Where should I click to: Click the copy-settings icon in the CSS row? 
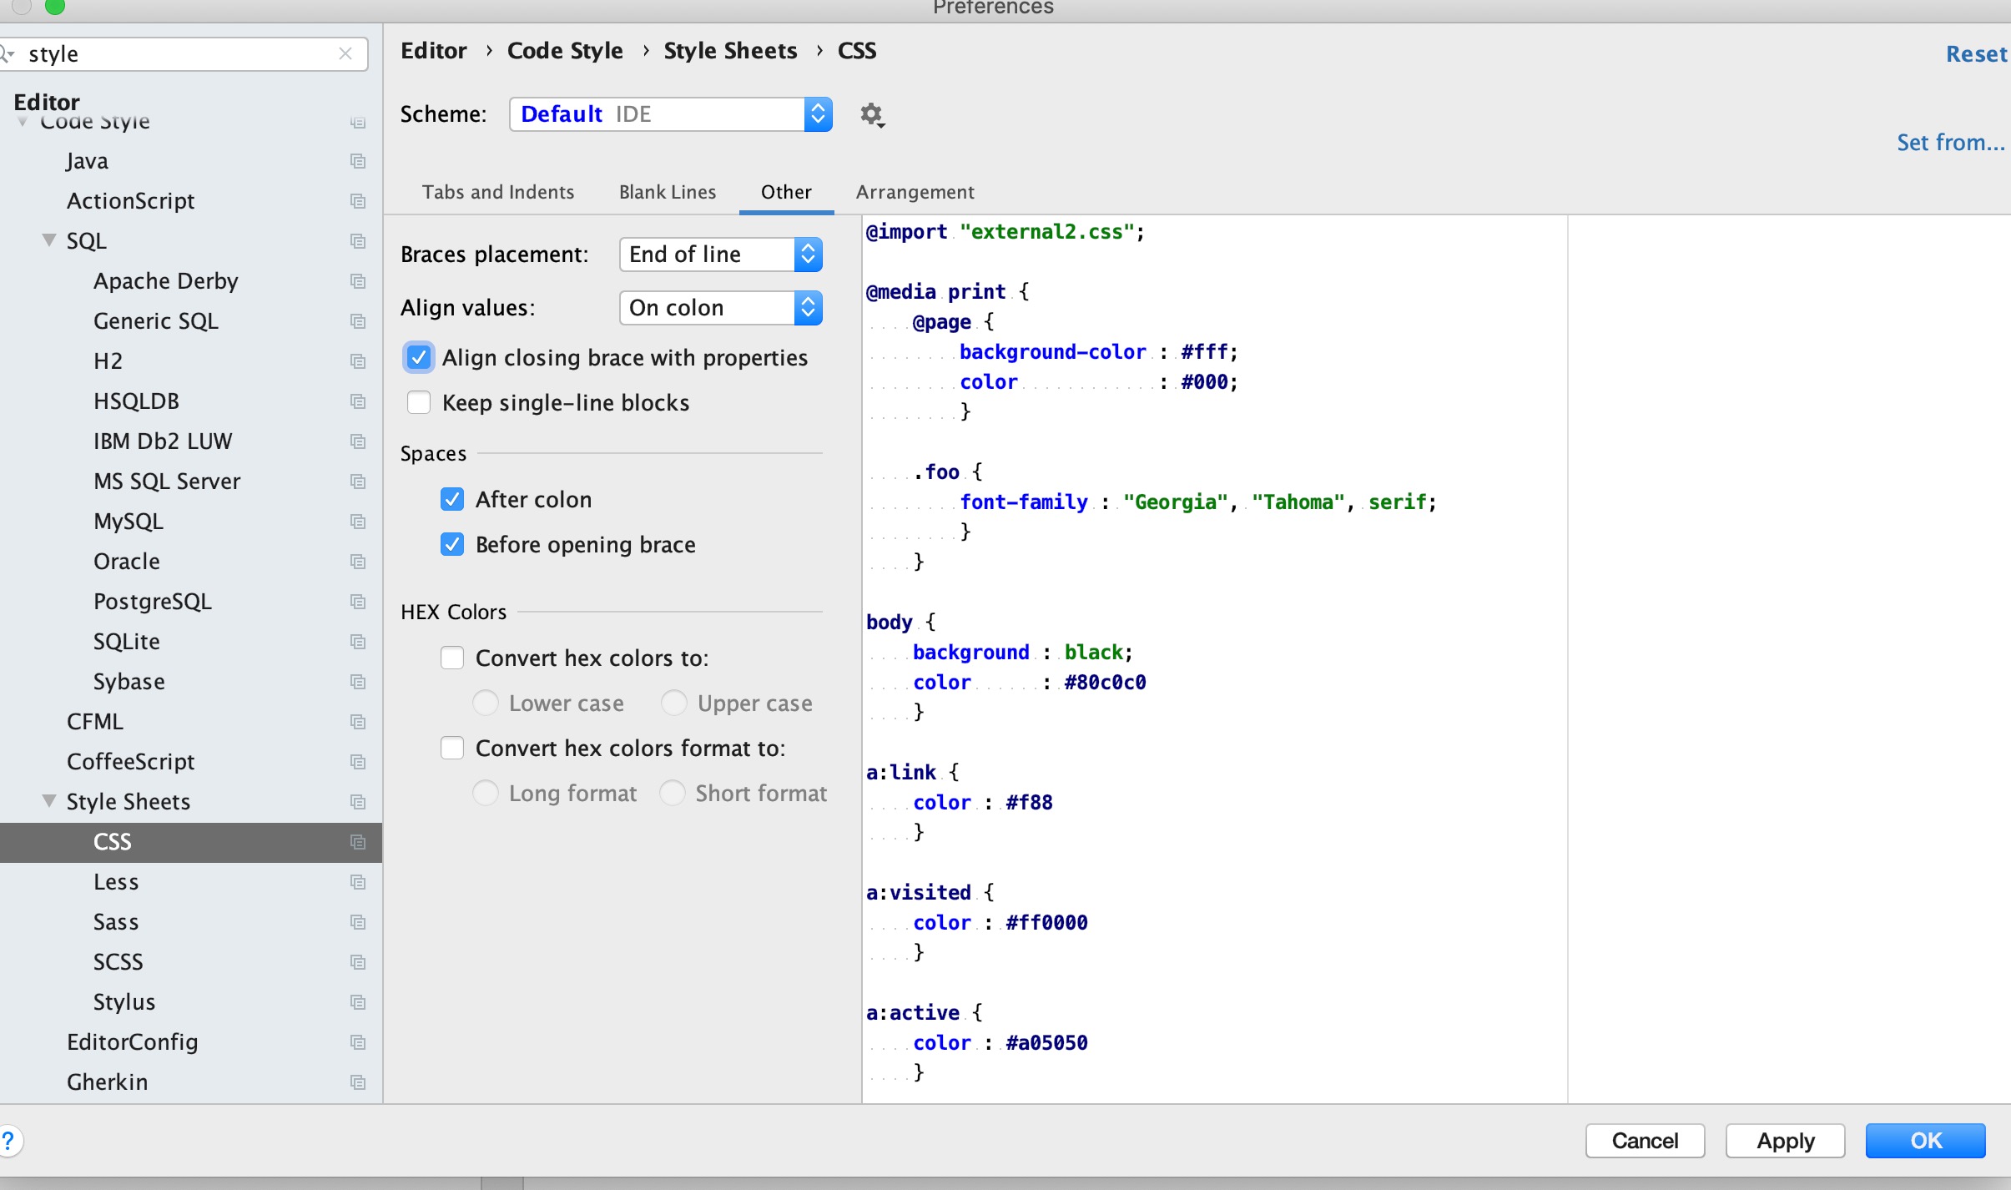[x=358, y=842]
